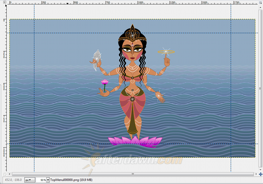Viewport: 263px width, 184px height.
Task: Open the zoom level dropdown arrow
Action: tap(48, 180)
